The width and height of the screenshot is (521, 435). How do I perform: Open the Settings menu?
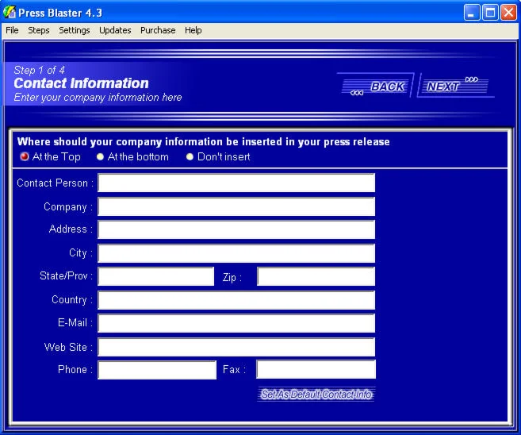pos(74,30)
